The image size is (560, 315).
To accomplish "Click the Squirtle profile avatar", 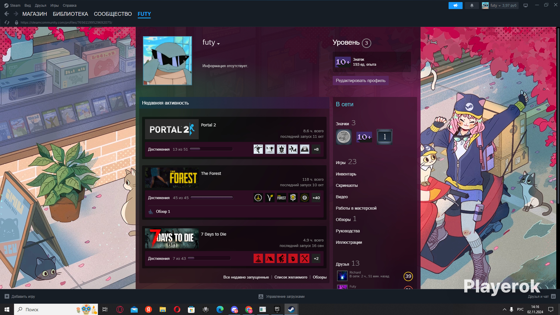I will [167, 60].
